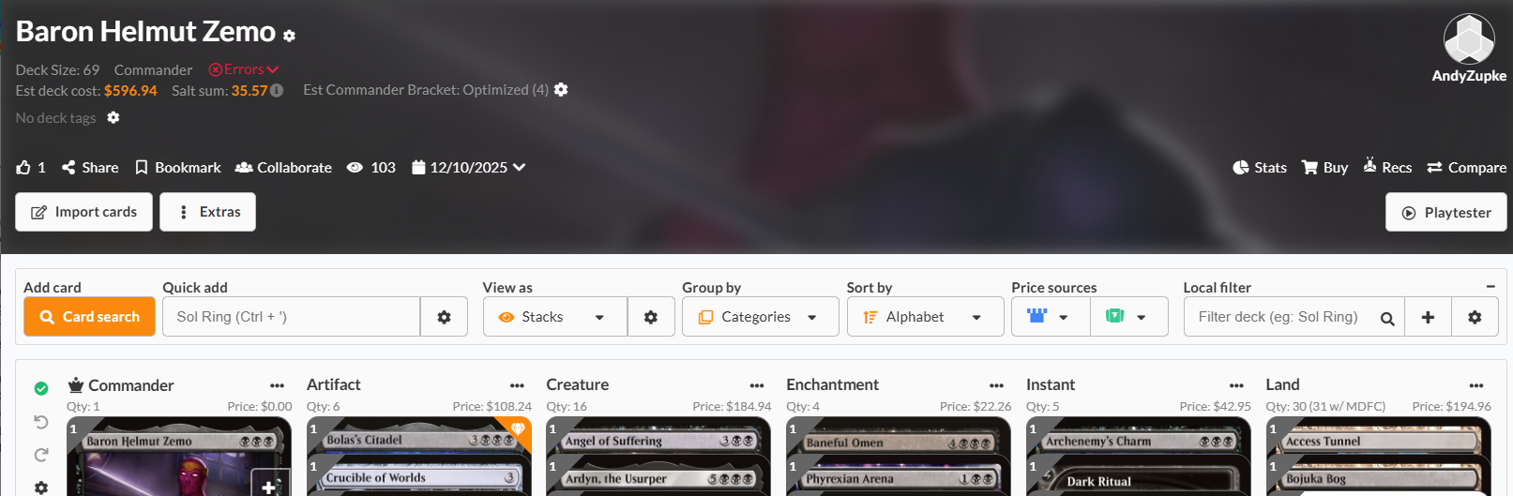Click the undo arrow icon
The width and height of the screenshot is (1513, 496).
41,422
